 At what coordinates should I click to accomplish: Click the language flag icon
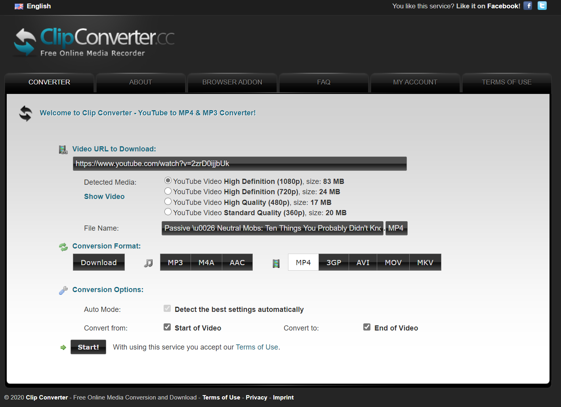point(19,6)
